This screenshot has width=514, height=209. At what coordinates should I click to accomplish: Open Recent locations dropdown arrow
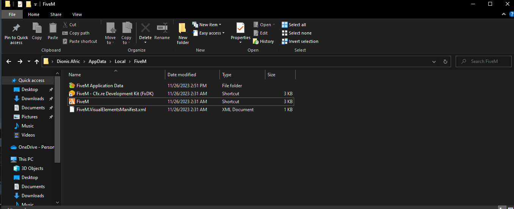tap(29, 61)
